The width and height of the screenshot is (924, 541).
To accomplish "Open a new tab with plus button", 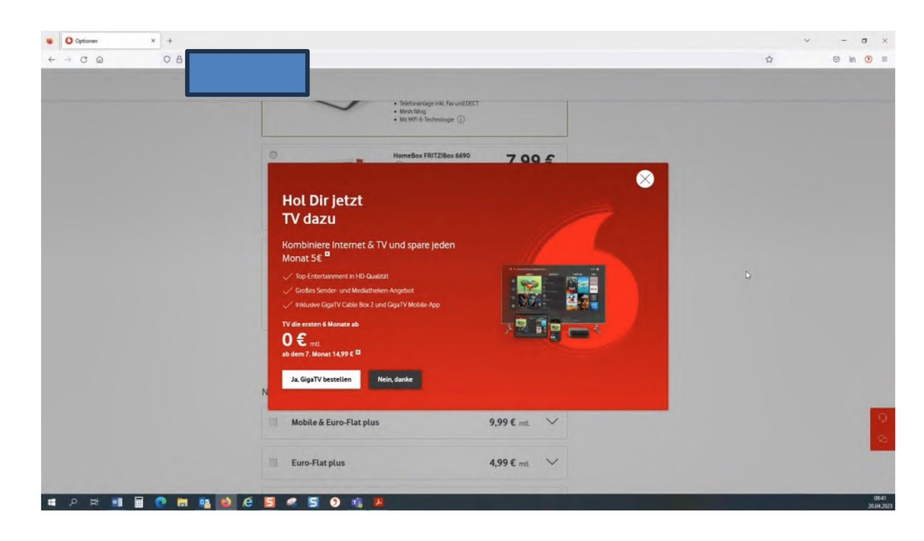I will pyautogui.click(x=170, y=41).
